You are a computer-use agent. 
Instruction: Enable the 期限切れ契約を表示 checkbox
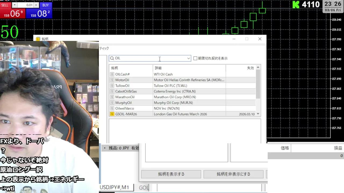[x=195, y=58]
